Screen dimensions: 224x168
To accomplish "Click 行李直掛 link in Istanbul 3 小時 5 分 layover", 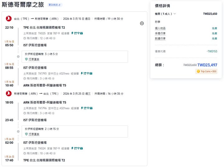I will tap(34, 59).
